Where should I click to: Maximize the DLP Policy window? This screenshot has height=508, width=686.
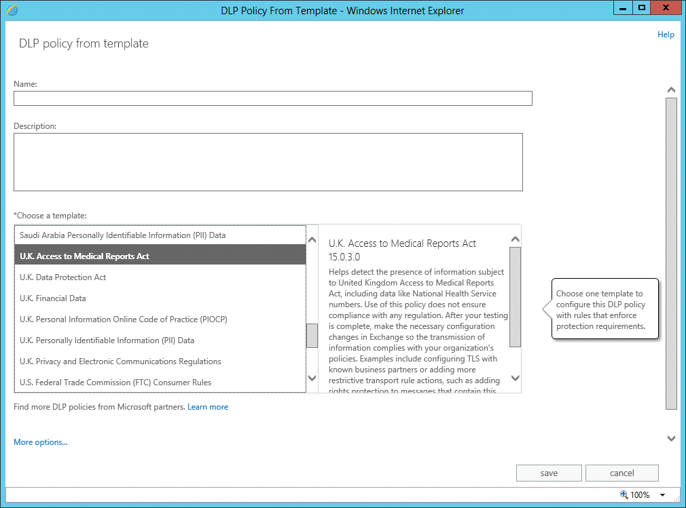click(x=641, y=8)
